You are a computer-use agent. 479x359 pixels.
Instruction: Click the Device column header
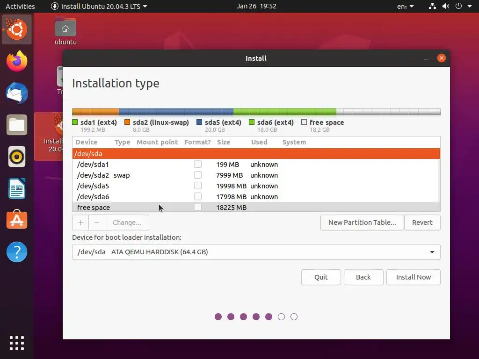tap(87, 142)
